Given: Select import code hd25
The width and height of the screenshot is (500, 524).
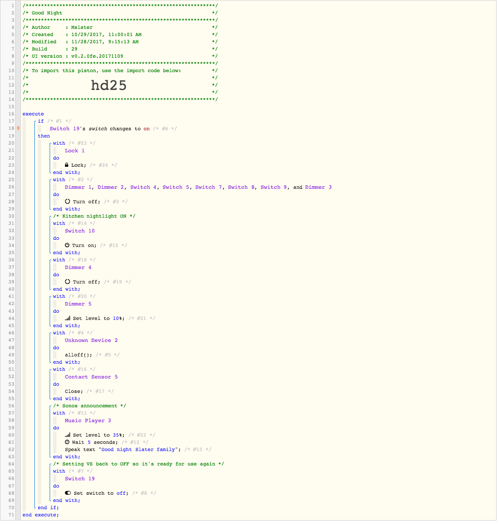Looking at the screenshot, I should coord(109,85).
